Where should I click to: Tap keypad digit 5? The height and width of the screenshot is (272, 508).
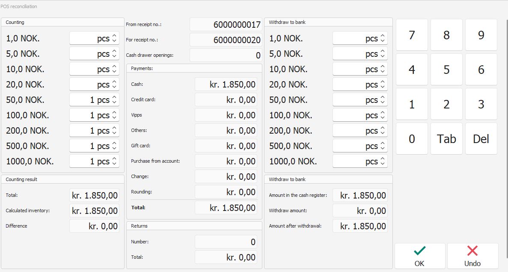pos(446,70)
